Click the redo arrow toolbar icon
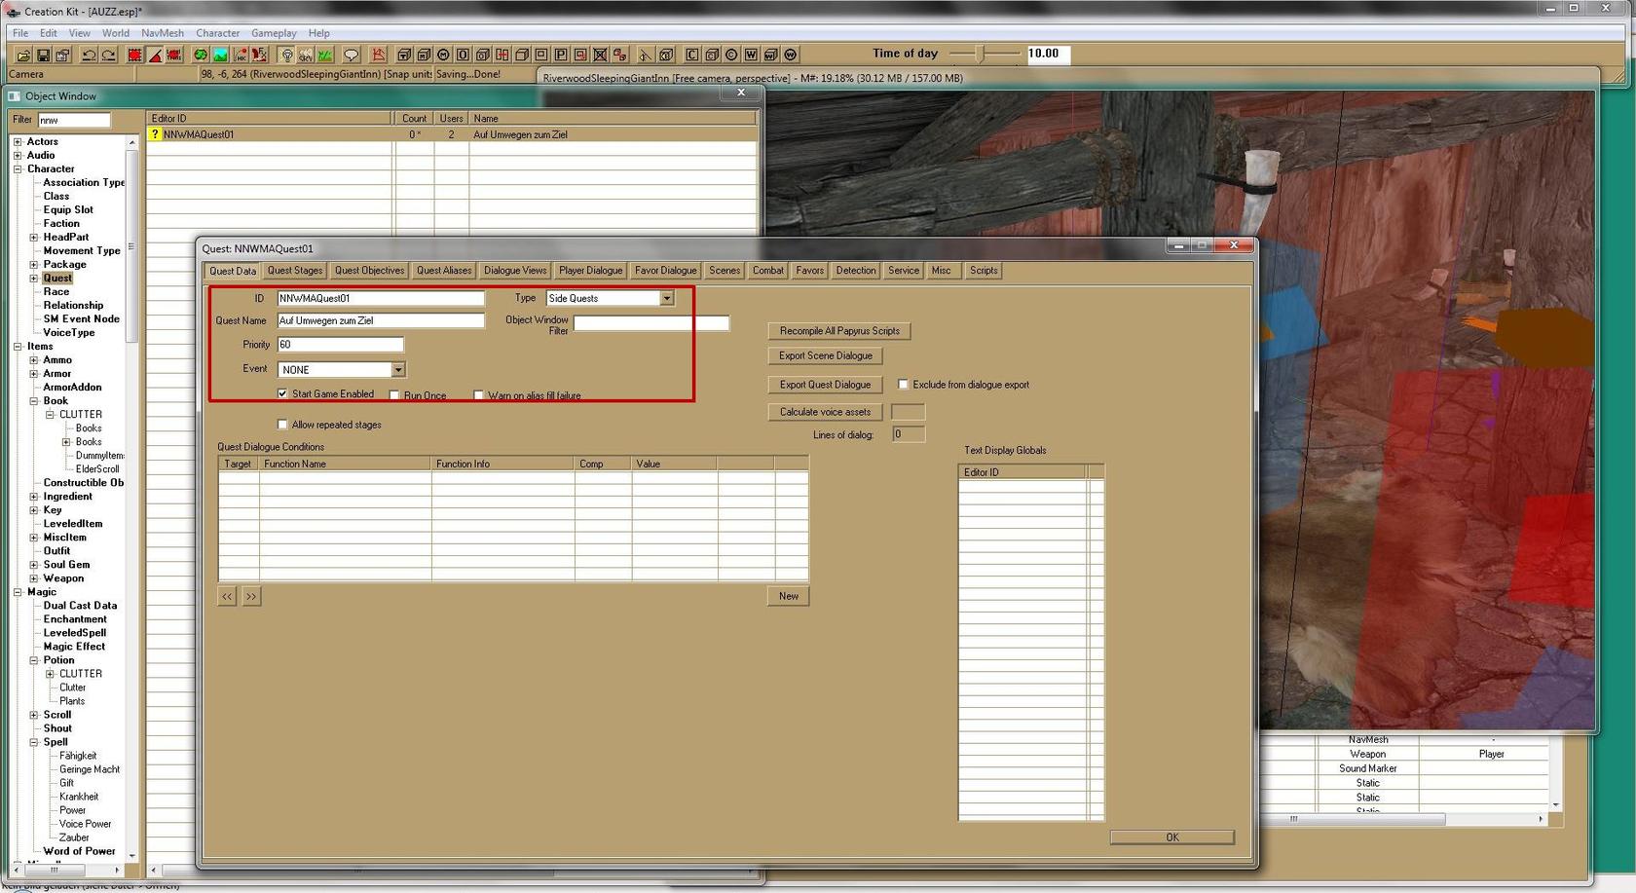This screenshot has width=1636, height=893. click(108, 55)
